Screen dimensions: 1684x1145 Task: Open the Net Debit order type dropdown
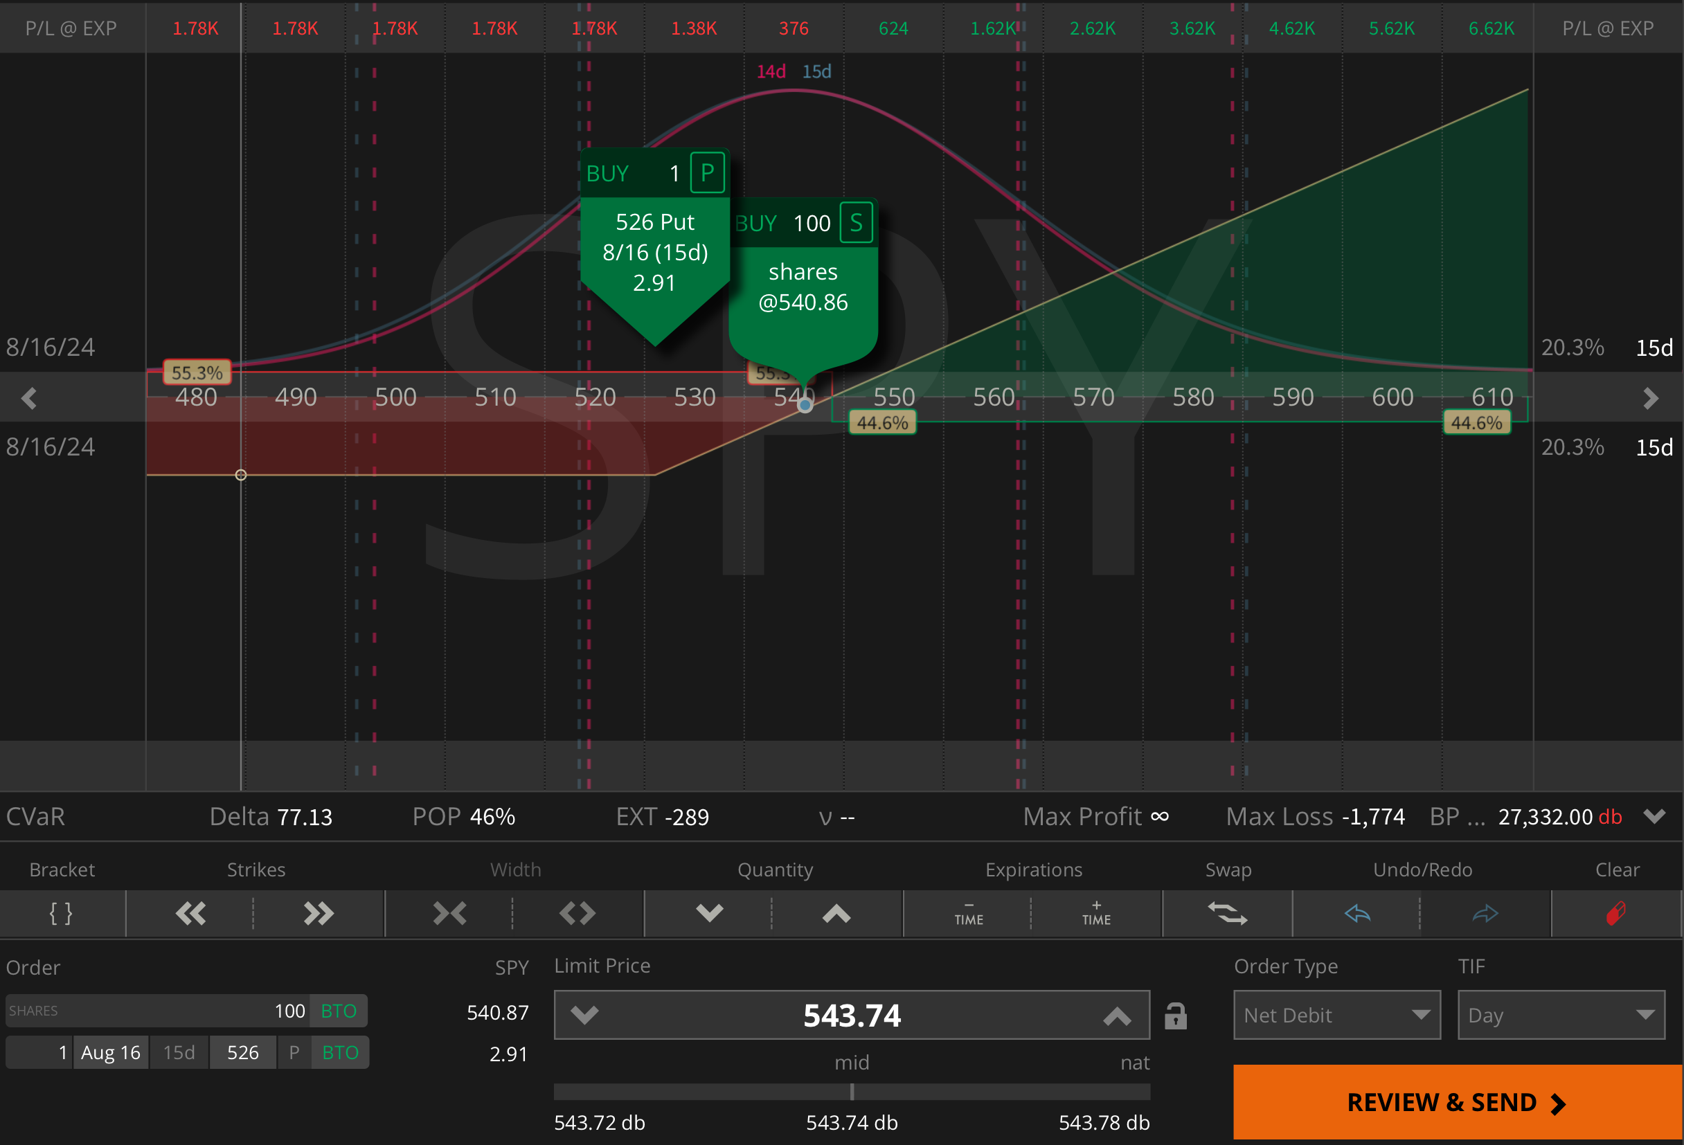click(1336, 1015)
